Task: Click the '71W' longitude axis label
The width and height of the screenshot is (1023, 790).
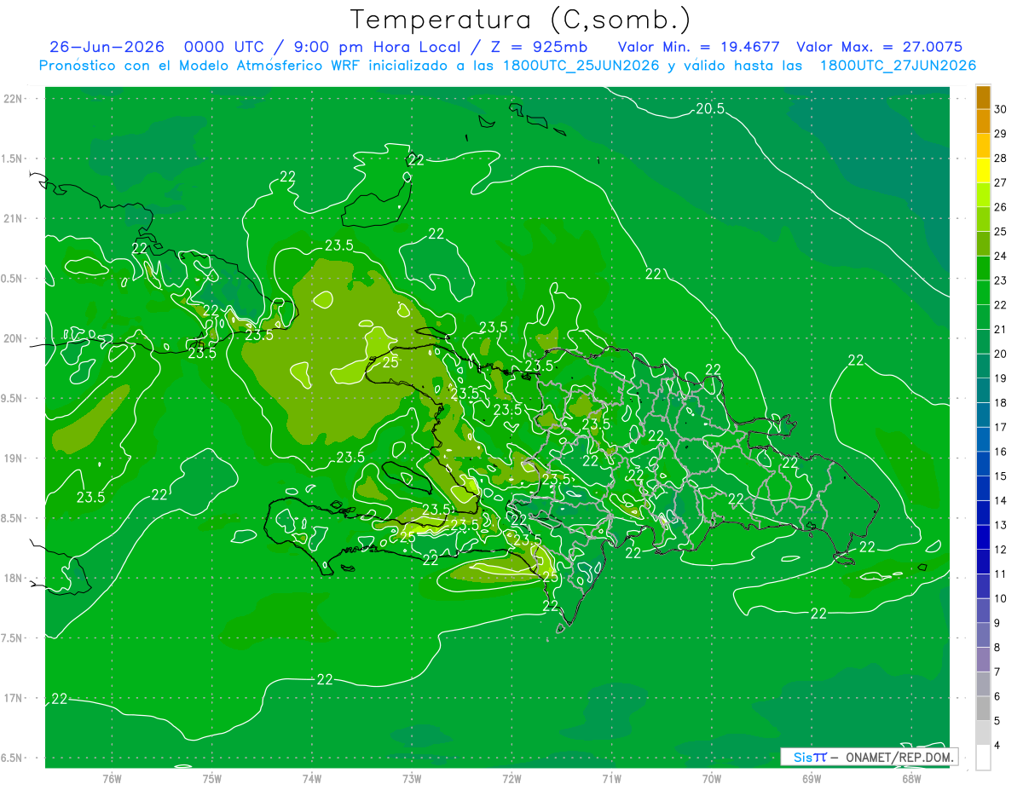Action: (x=611, y=779)
